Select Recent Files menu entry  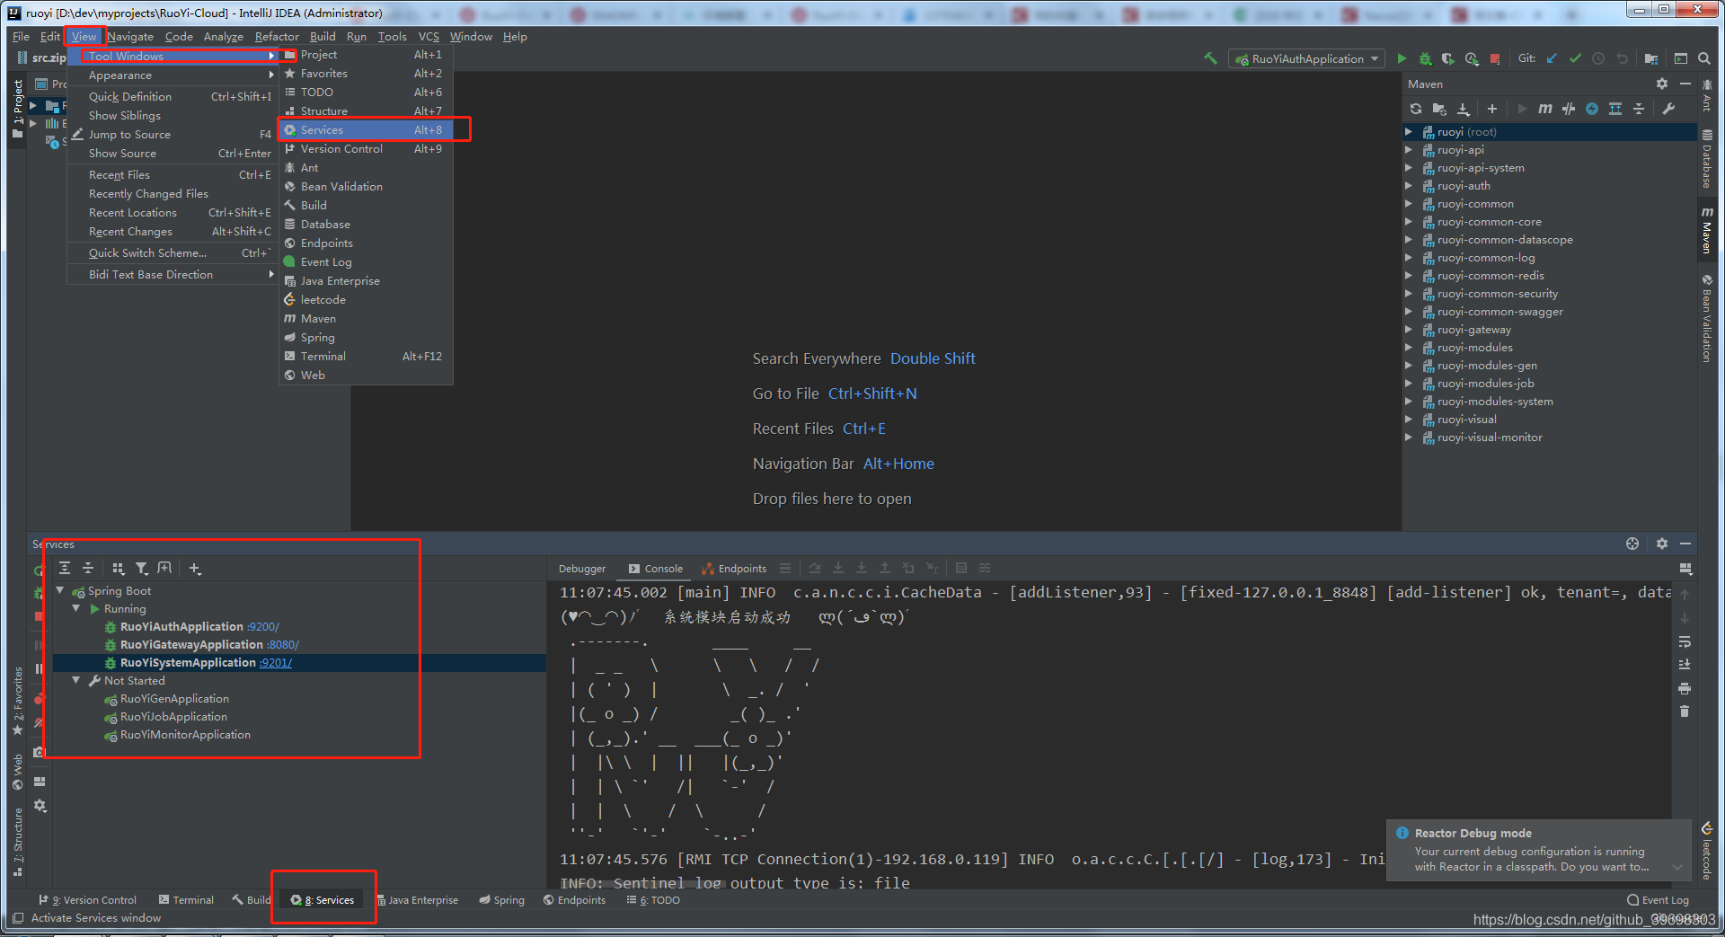tap(172, 175)
